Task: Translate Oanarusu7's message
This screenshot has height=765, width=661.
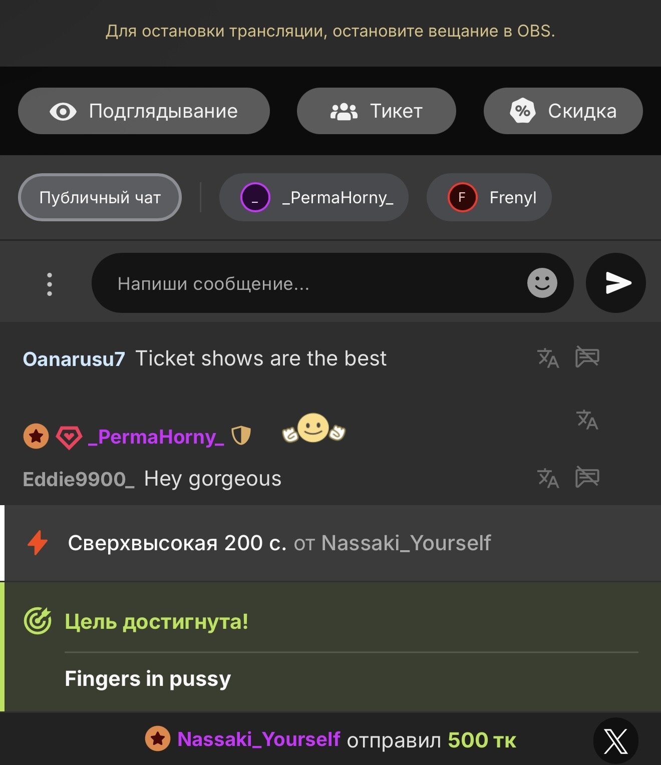Action: (x=548, y=358)
